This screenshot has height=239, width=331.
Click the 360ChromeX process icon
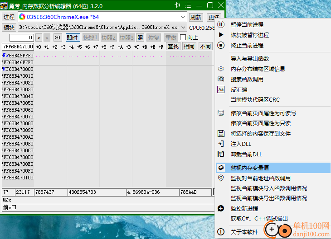(22, 17)
